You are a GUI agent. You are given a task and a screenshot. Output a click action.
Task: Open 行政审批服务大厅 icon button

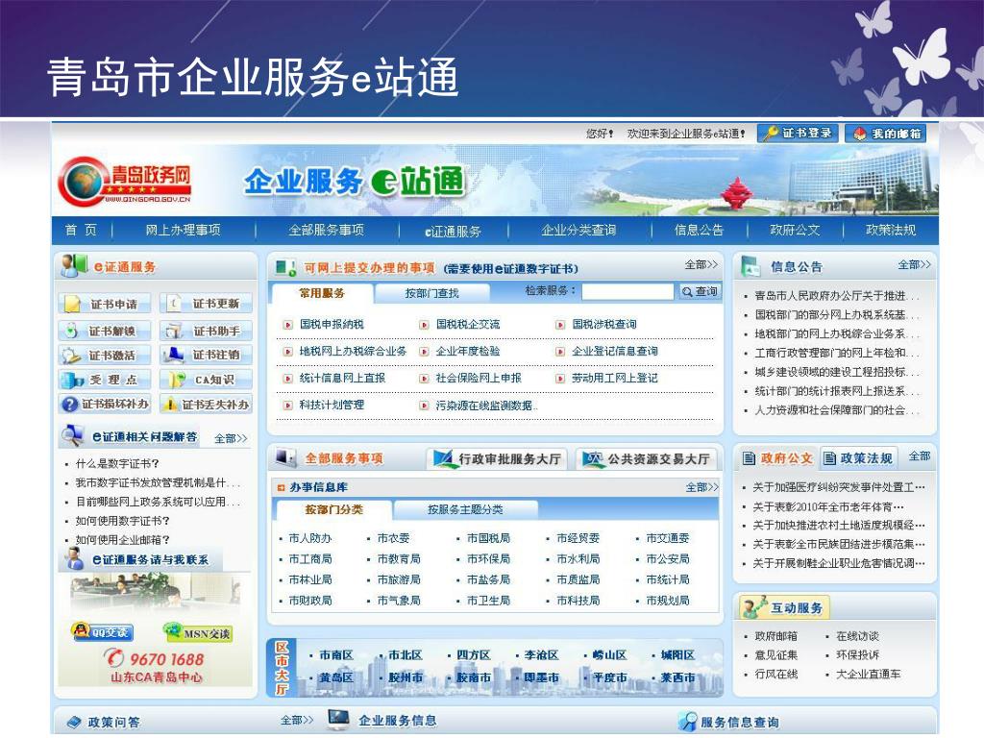pos(497,458)
